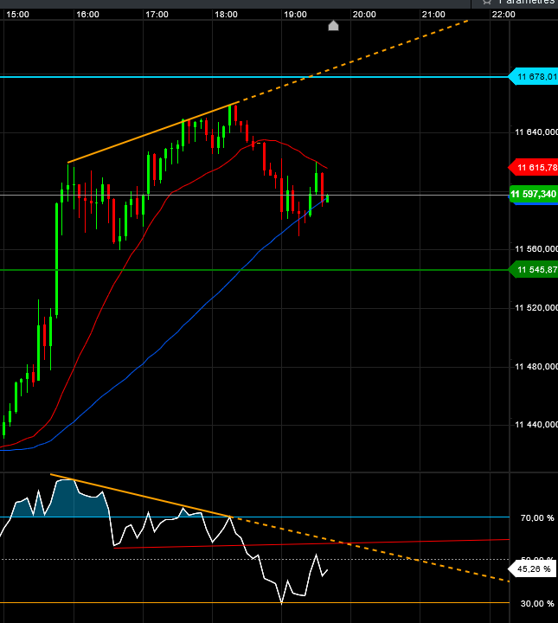Screen dimensions: 558x623
Task: Select the solid orange descending RSI trendline
Action: coord(141,496)
